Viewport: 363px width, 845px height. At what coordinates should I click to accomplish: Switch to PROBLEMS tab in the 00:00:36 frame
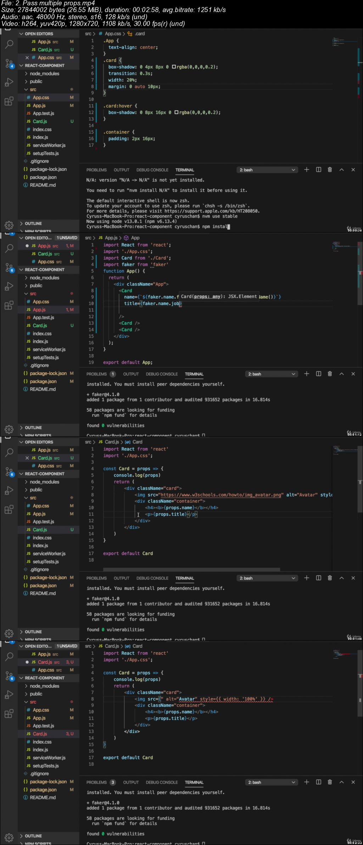click(96, 170)
